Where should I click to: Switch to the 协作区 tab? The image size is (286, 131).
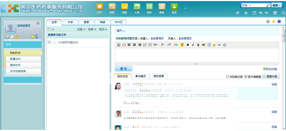tap(119, 22)
